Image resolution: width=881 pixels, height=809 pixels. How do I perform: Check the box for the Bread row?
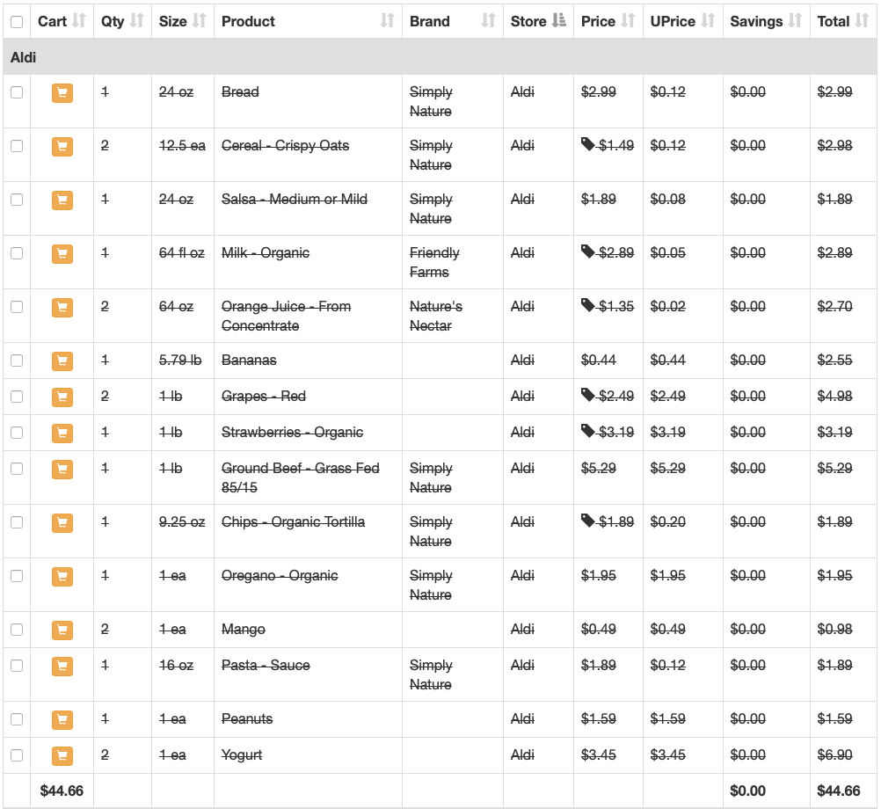click(x=17, y=92)
